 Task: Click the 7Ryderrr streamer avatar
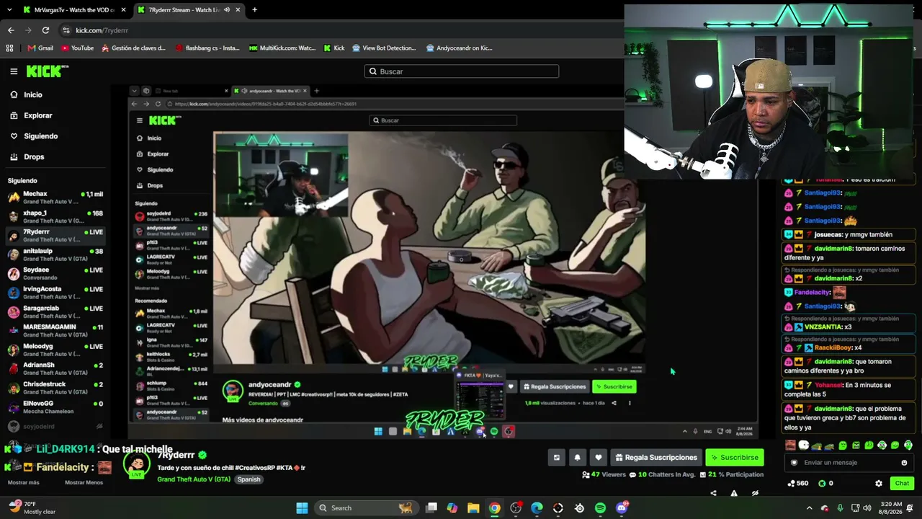(137, 464)
